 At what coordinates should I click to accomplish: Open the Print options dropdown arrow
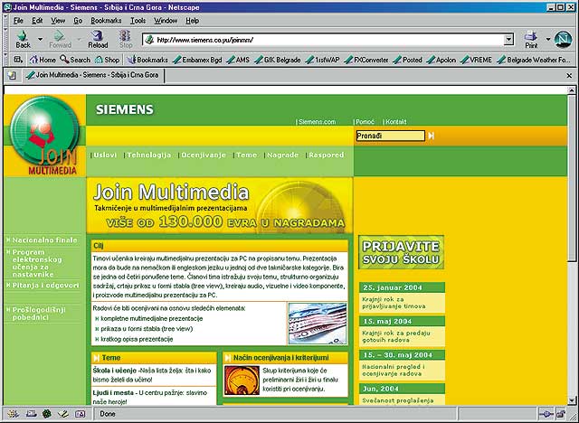tap(548, 39)
